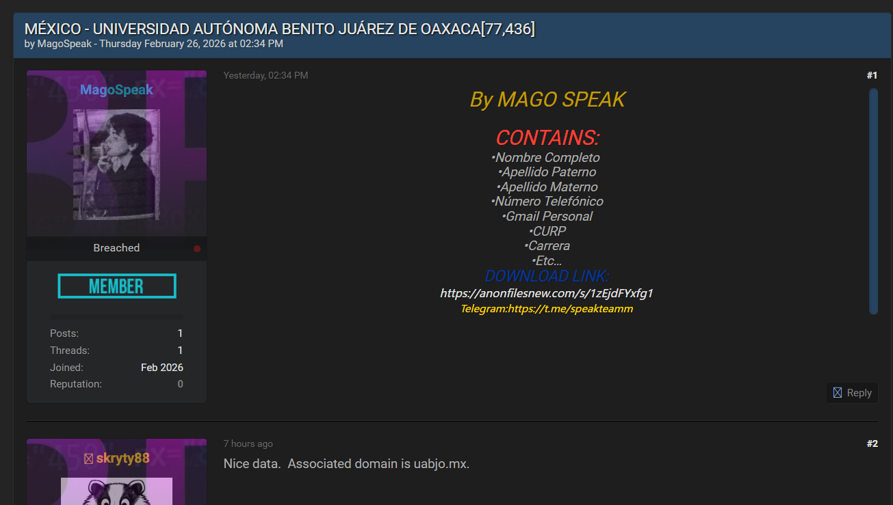Click the thread title heading
The height and width of the screenshot is (505, 893).
[x=280, y=29]
